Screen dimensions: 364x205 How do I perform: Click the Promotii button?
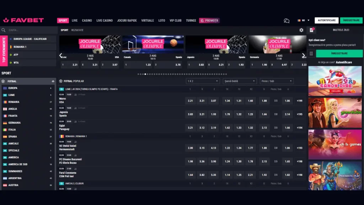pos(209,20)
